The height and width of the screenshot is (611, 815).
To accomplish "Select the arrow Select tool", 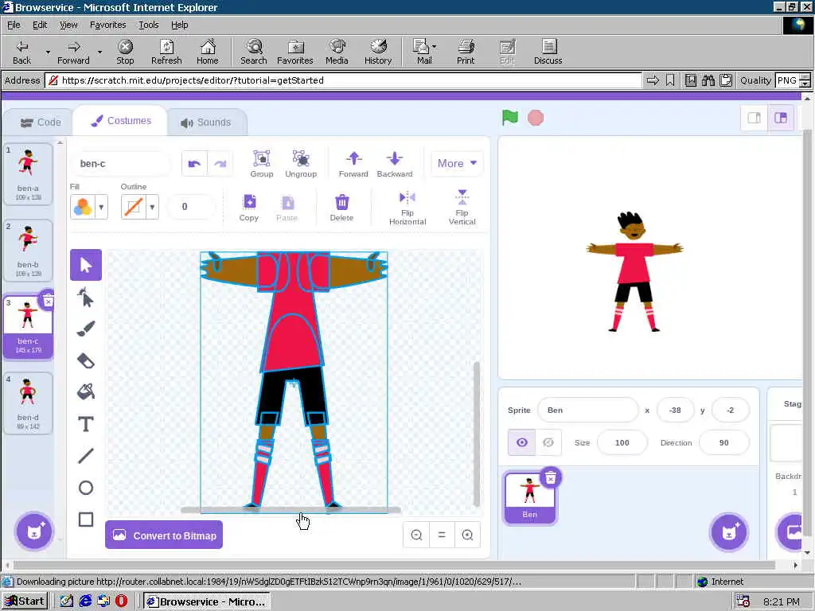I will 86,265.
